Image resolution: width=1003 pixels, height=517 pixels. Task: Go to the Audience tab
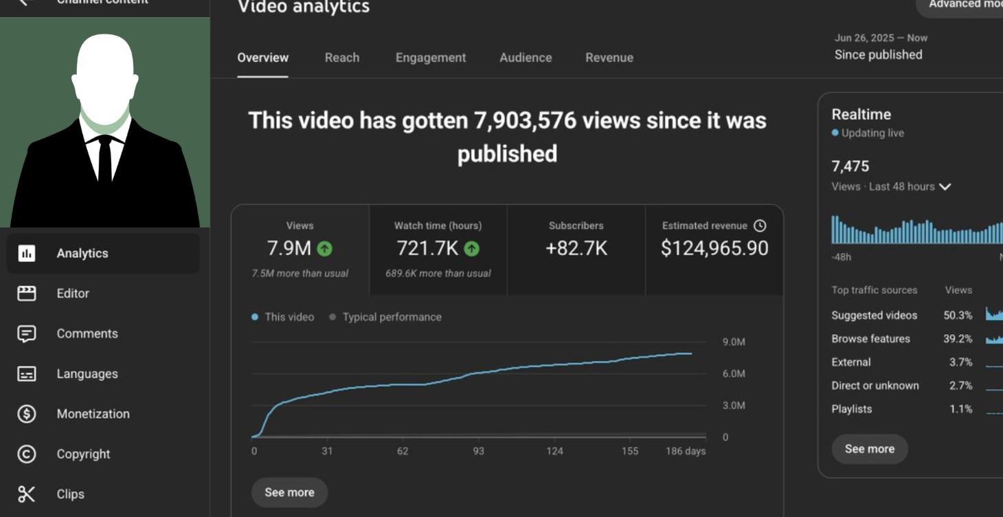point(526,58)
